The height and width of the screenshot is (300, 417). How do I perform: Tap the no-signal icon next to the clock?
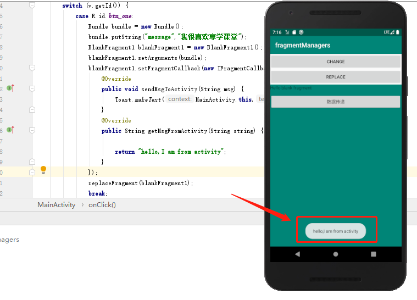pos(287,32)
